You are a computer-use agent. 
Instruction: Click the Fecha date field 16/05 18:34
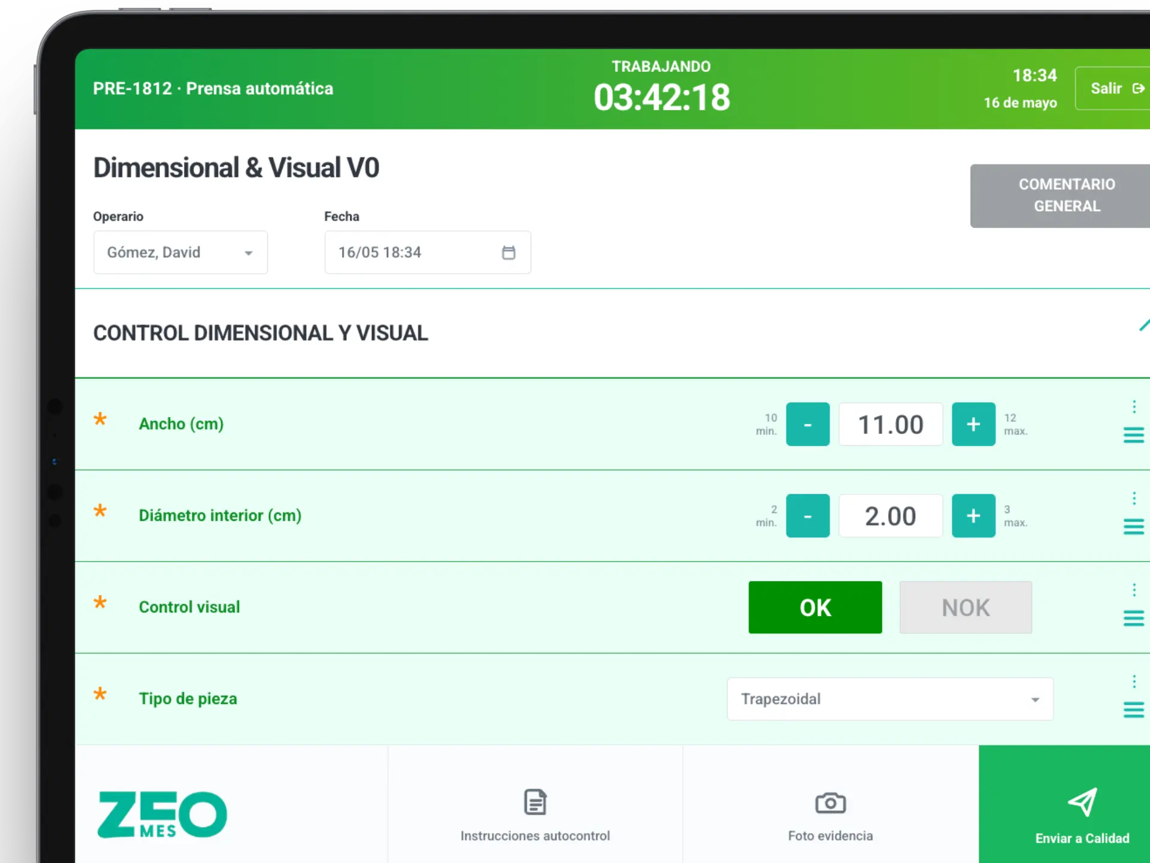428,252
